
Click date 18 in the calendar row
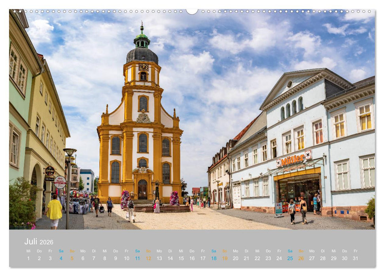pos(213,258)
